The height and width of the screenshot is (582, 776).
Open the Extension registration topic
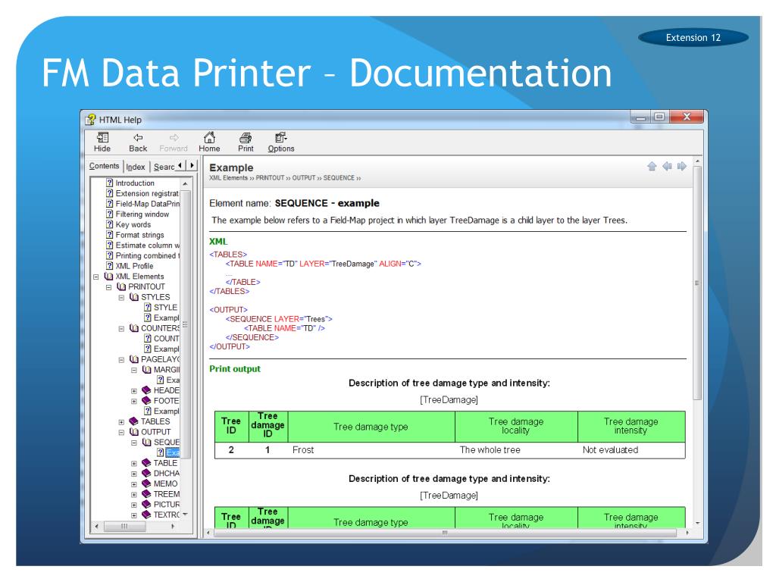[x=147, y=193]
